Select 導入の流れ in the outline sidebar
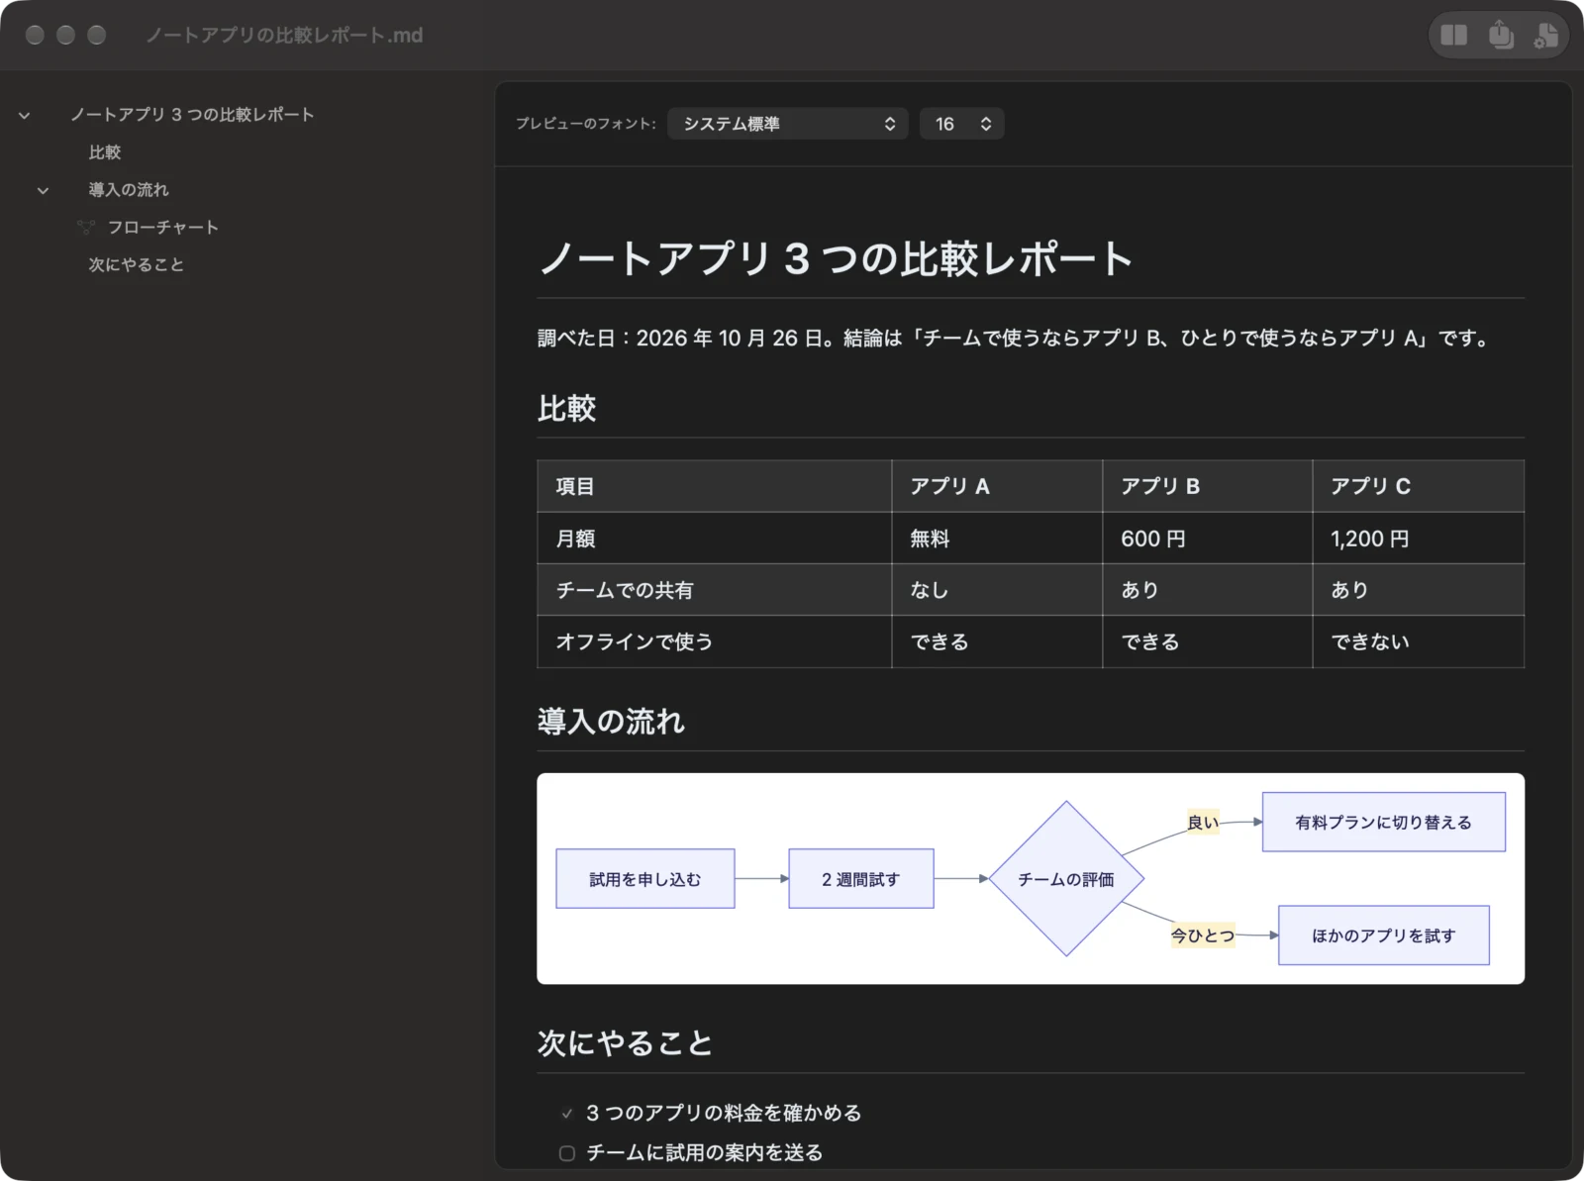Image resolution: width=1584 pixels, height=1181 pixels. click(129, 190)
